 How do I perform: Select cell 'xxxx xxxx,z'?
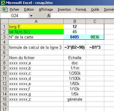pos(36,99)
